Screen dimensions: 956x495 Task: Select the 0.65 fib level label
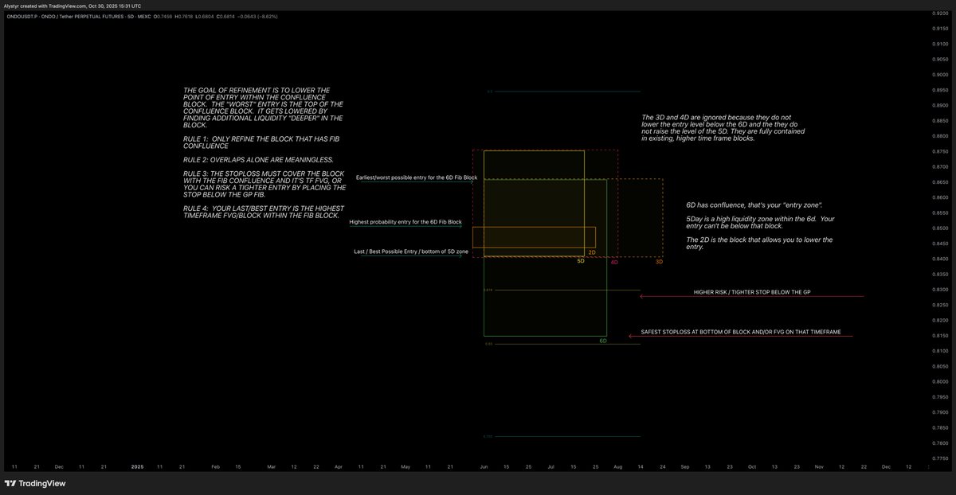(488, 345)
